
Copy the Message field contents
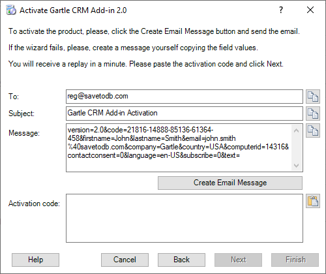tap(313, 130)
